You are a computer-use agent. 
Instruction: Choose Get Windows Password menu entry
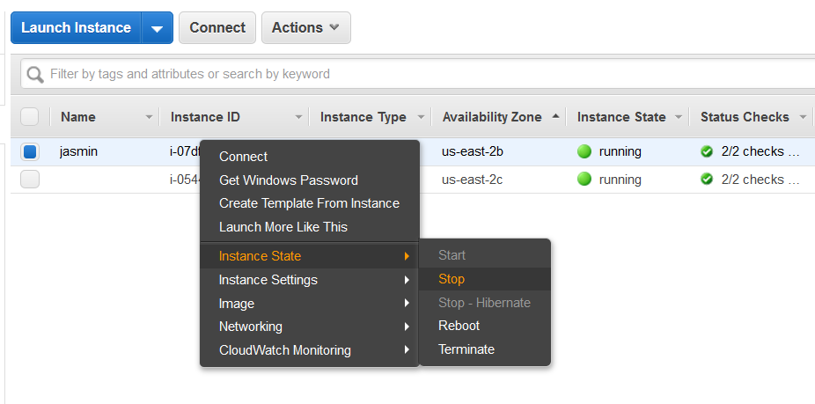[x=288, y=180]
